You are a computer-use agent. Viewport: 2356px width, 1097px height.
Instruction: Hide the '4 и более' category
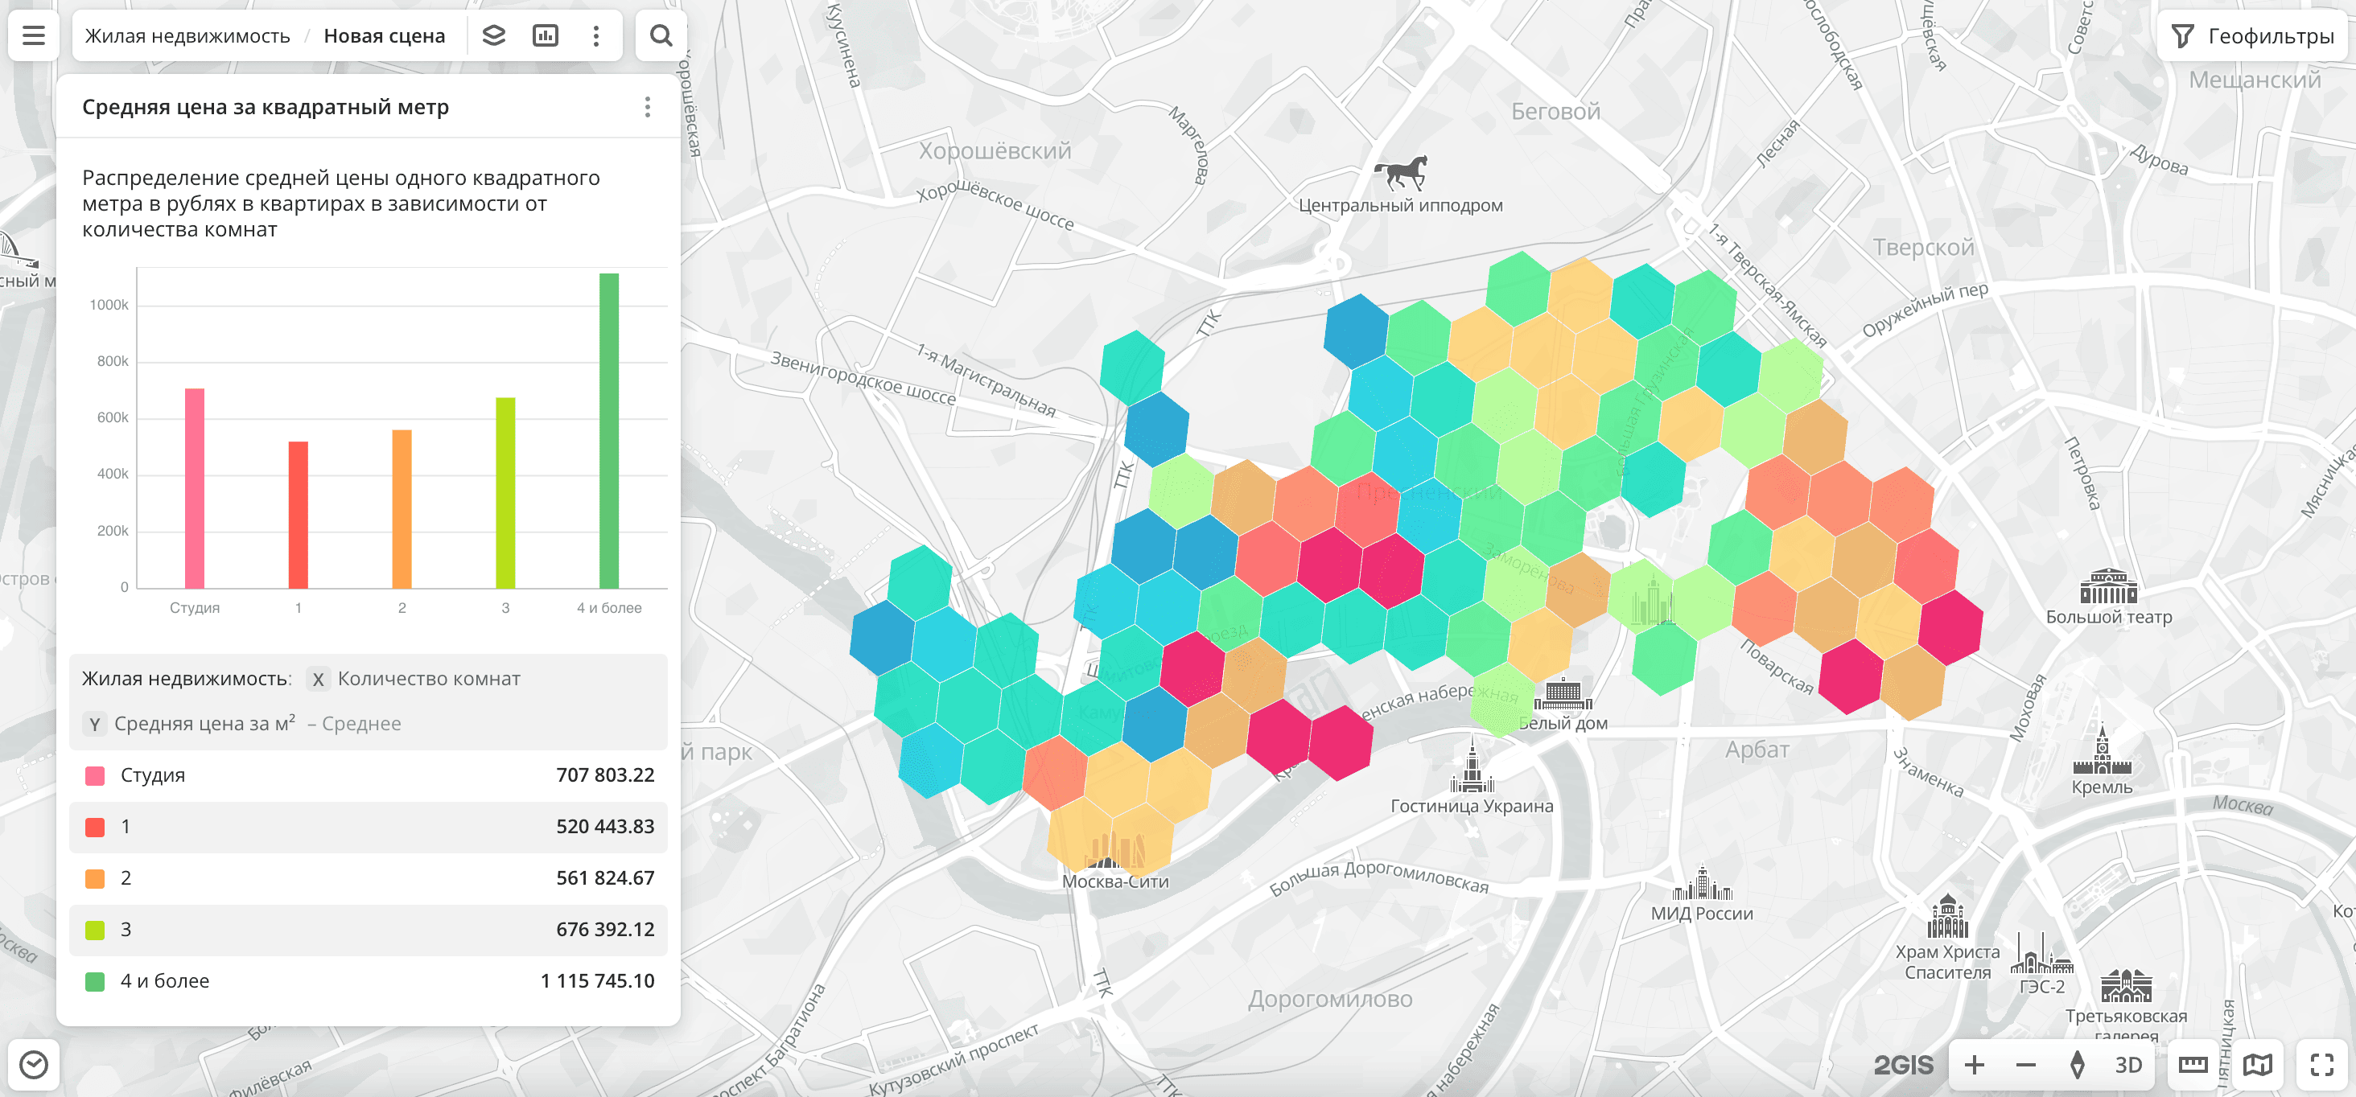(x=94, y=980)
